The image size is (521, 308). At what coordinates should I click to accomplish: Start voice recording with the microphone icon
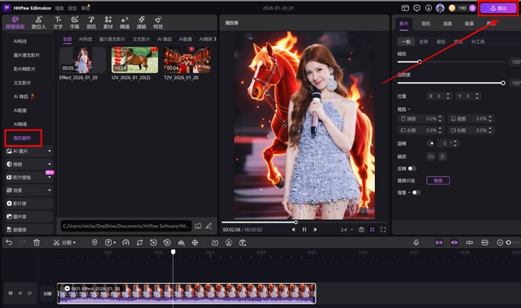(416, 242)
